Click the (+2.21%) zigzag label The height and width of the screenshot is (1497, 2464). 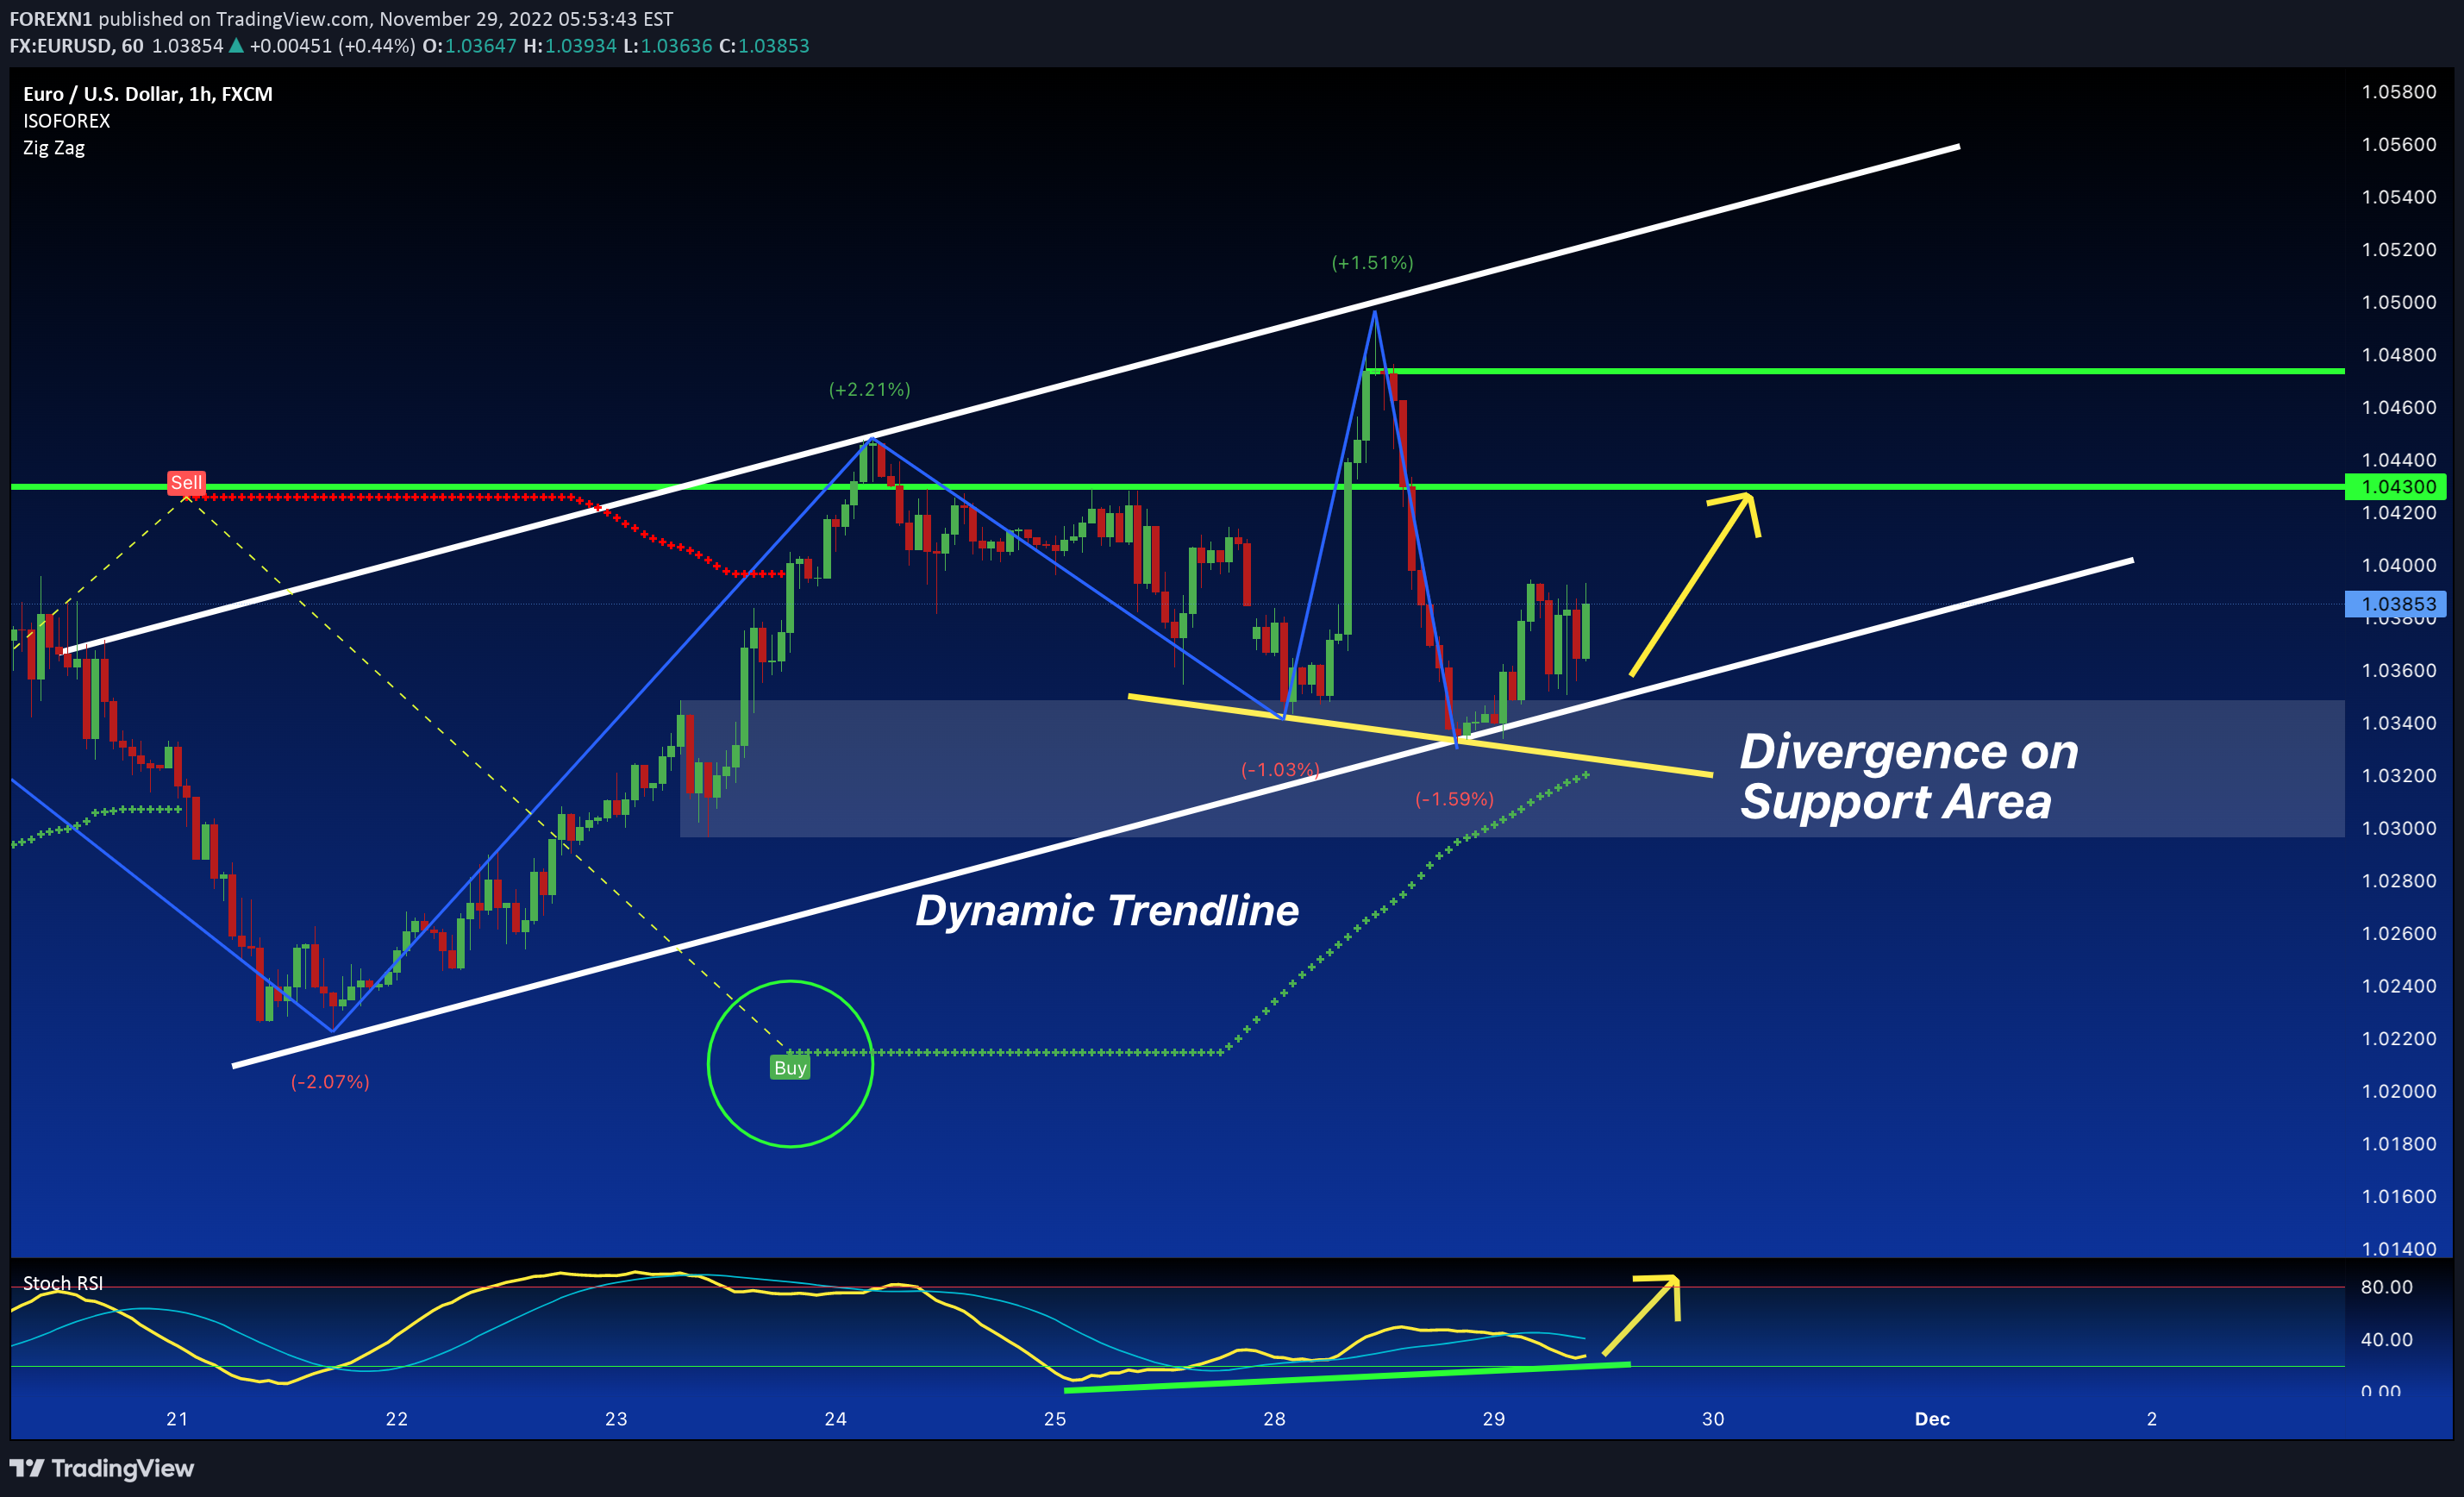pyautogui.click(x=870, y=389)
